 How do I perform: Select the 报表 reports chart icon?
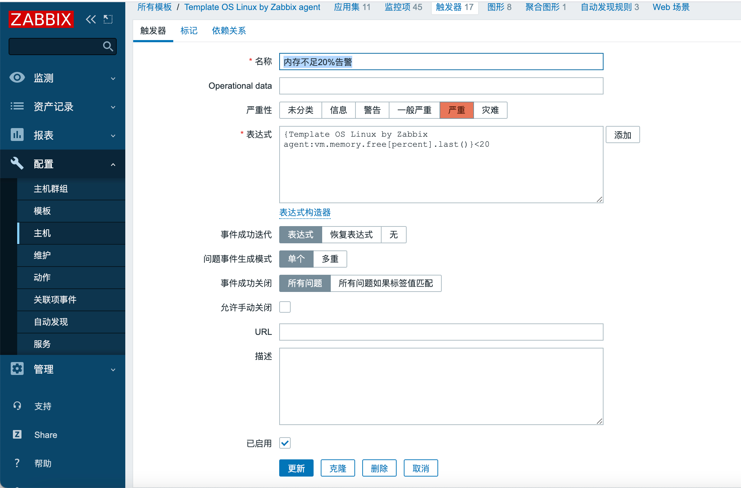[x=17, y=135]
